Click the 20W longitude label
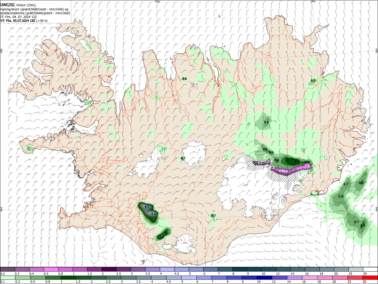This screenshot has height=284, width=378. (157, 1)
